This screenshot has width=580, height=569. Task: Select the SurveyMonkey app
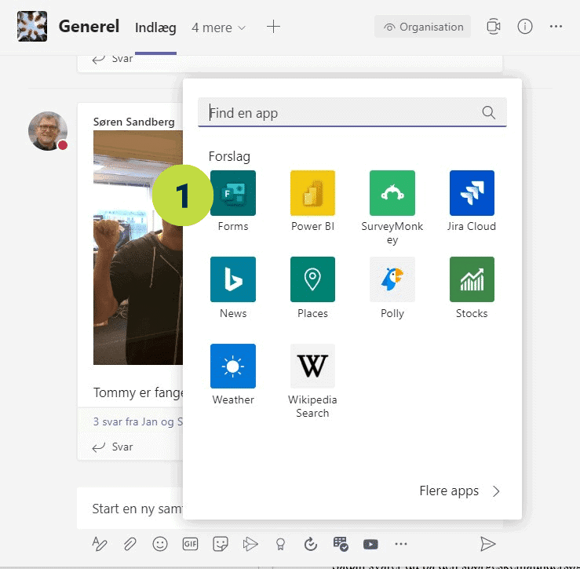392,193
